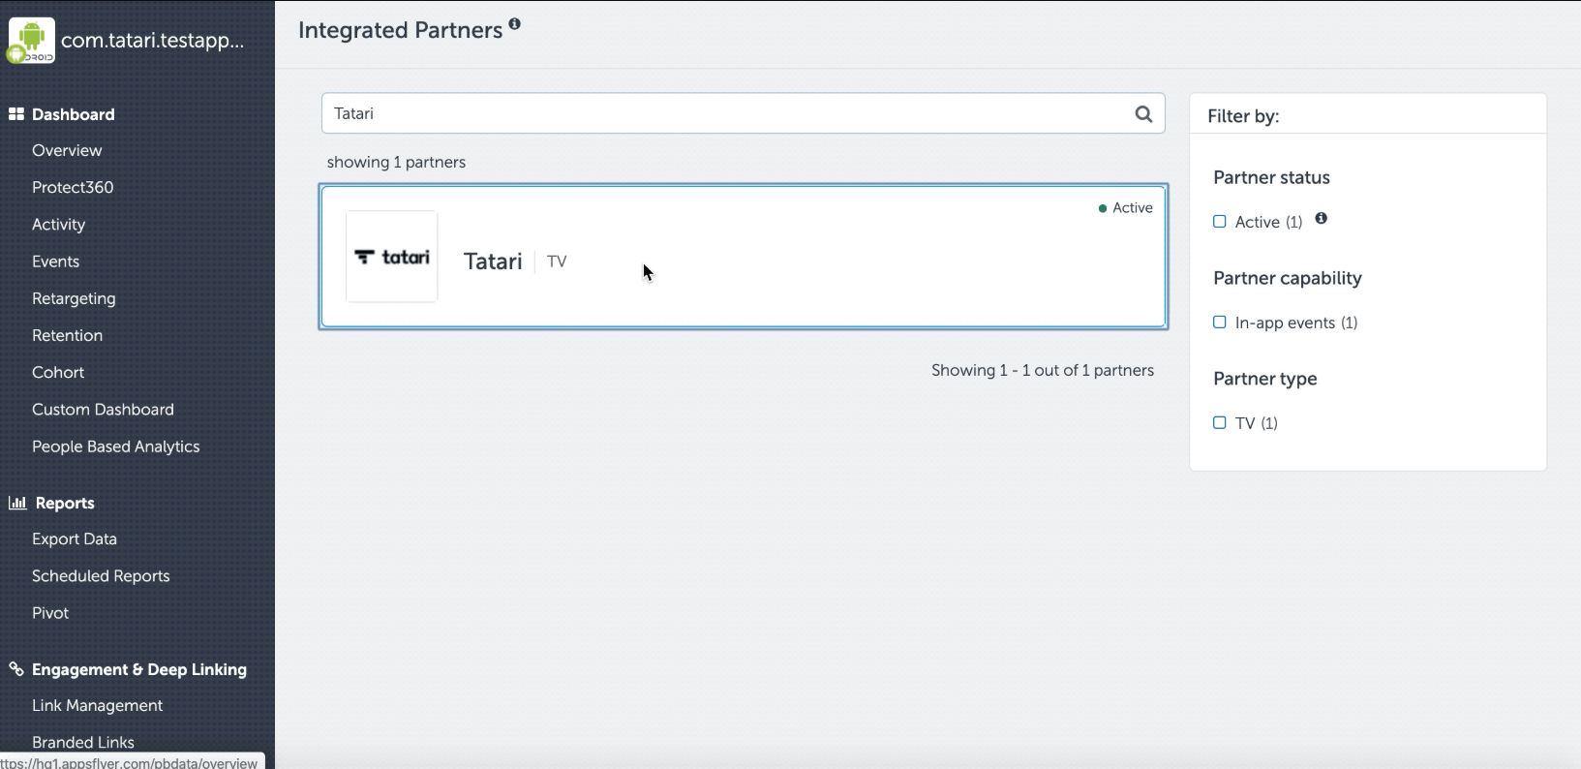Check the In-app events capability filter

click(x=1220, y=323)
